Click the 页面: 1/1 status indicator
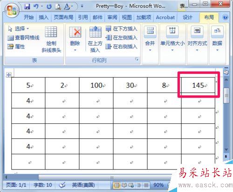The image size is (233, 192). (16, 185)
